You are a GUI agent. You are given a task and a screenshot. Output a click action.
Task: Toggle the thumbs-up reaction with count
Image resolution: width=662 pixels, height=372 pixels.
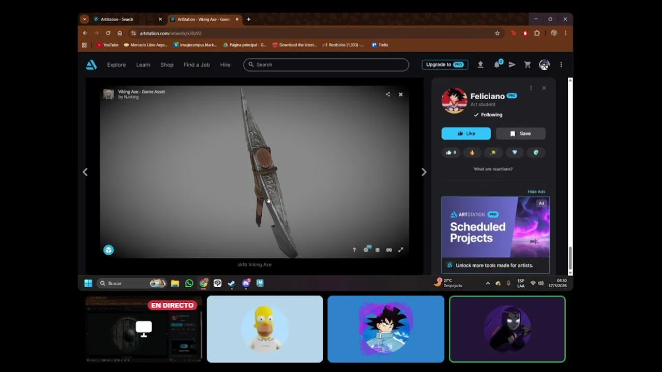[451, 152]
